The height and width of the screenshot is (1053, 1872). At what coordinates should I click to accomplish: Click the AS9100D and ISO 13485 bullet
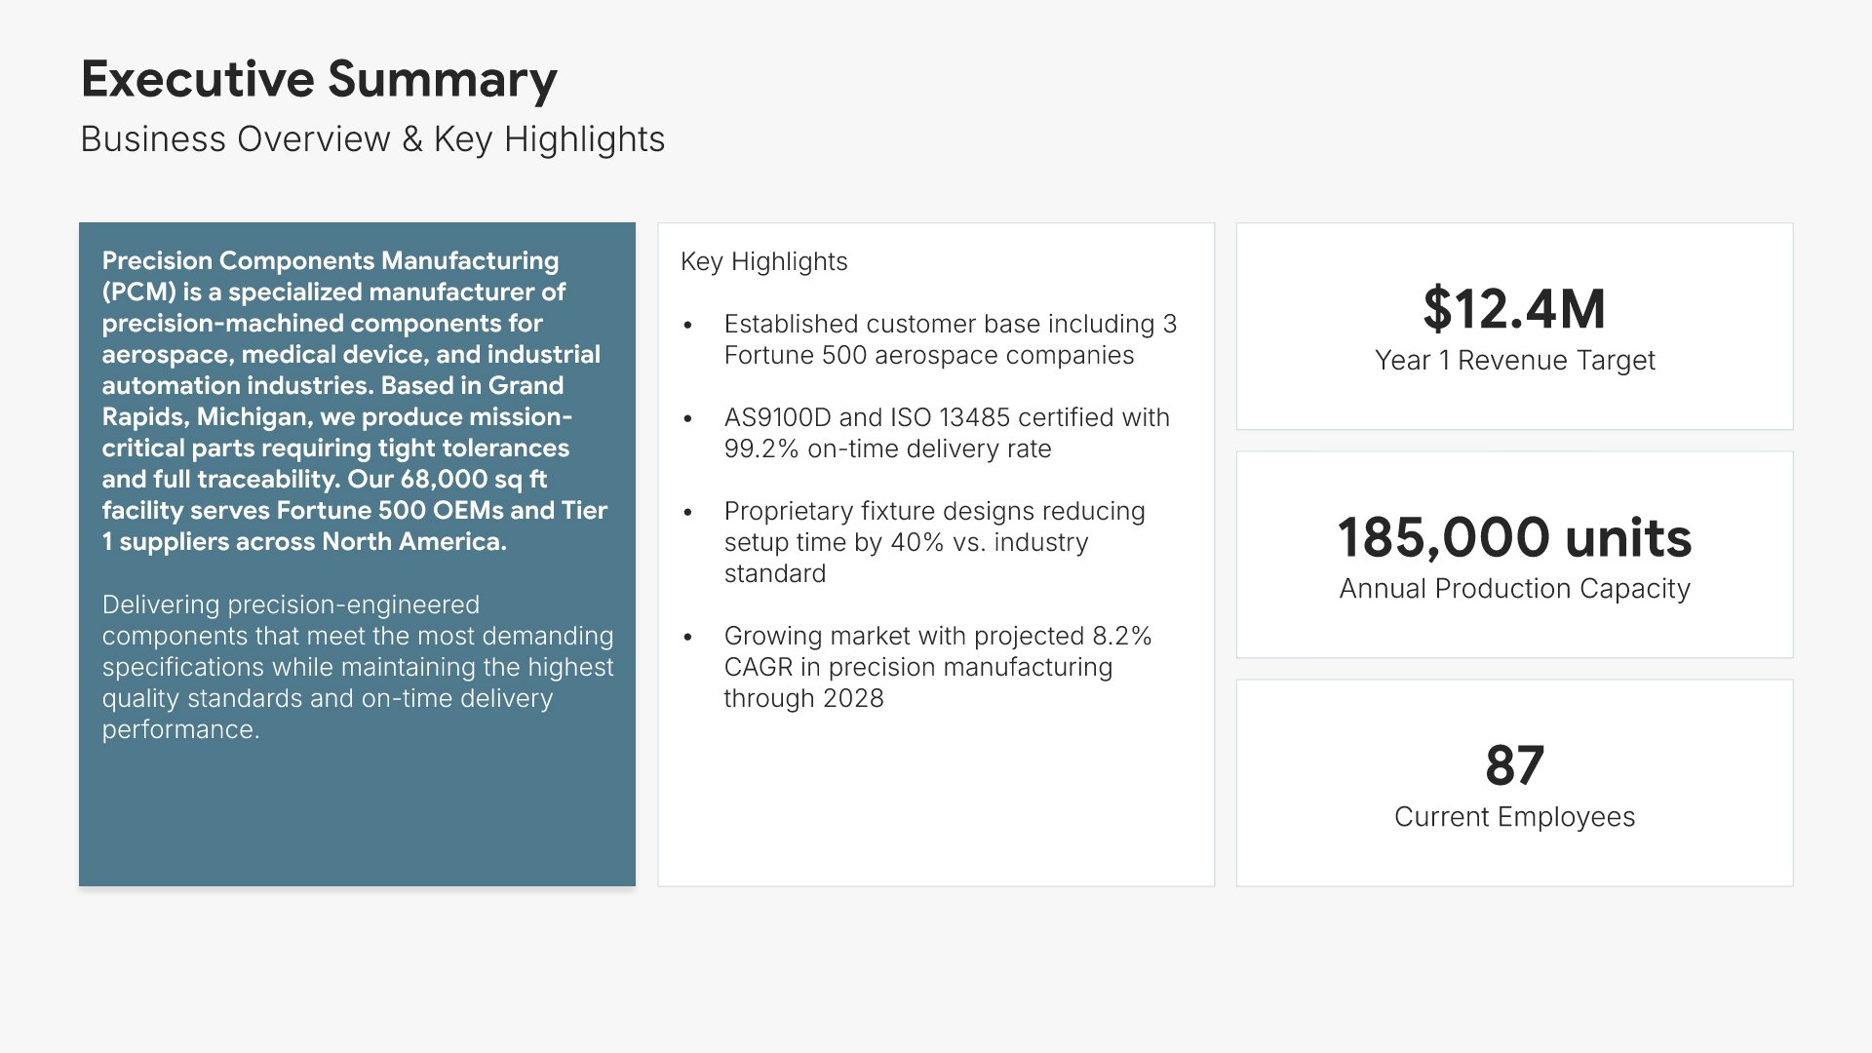(946, 433)
